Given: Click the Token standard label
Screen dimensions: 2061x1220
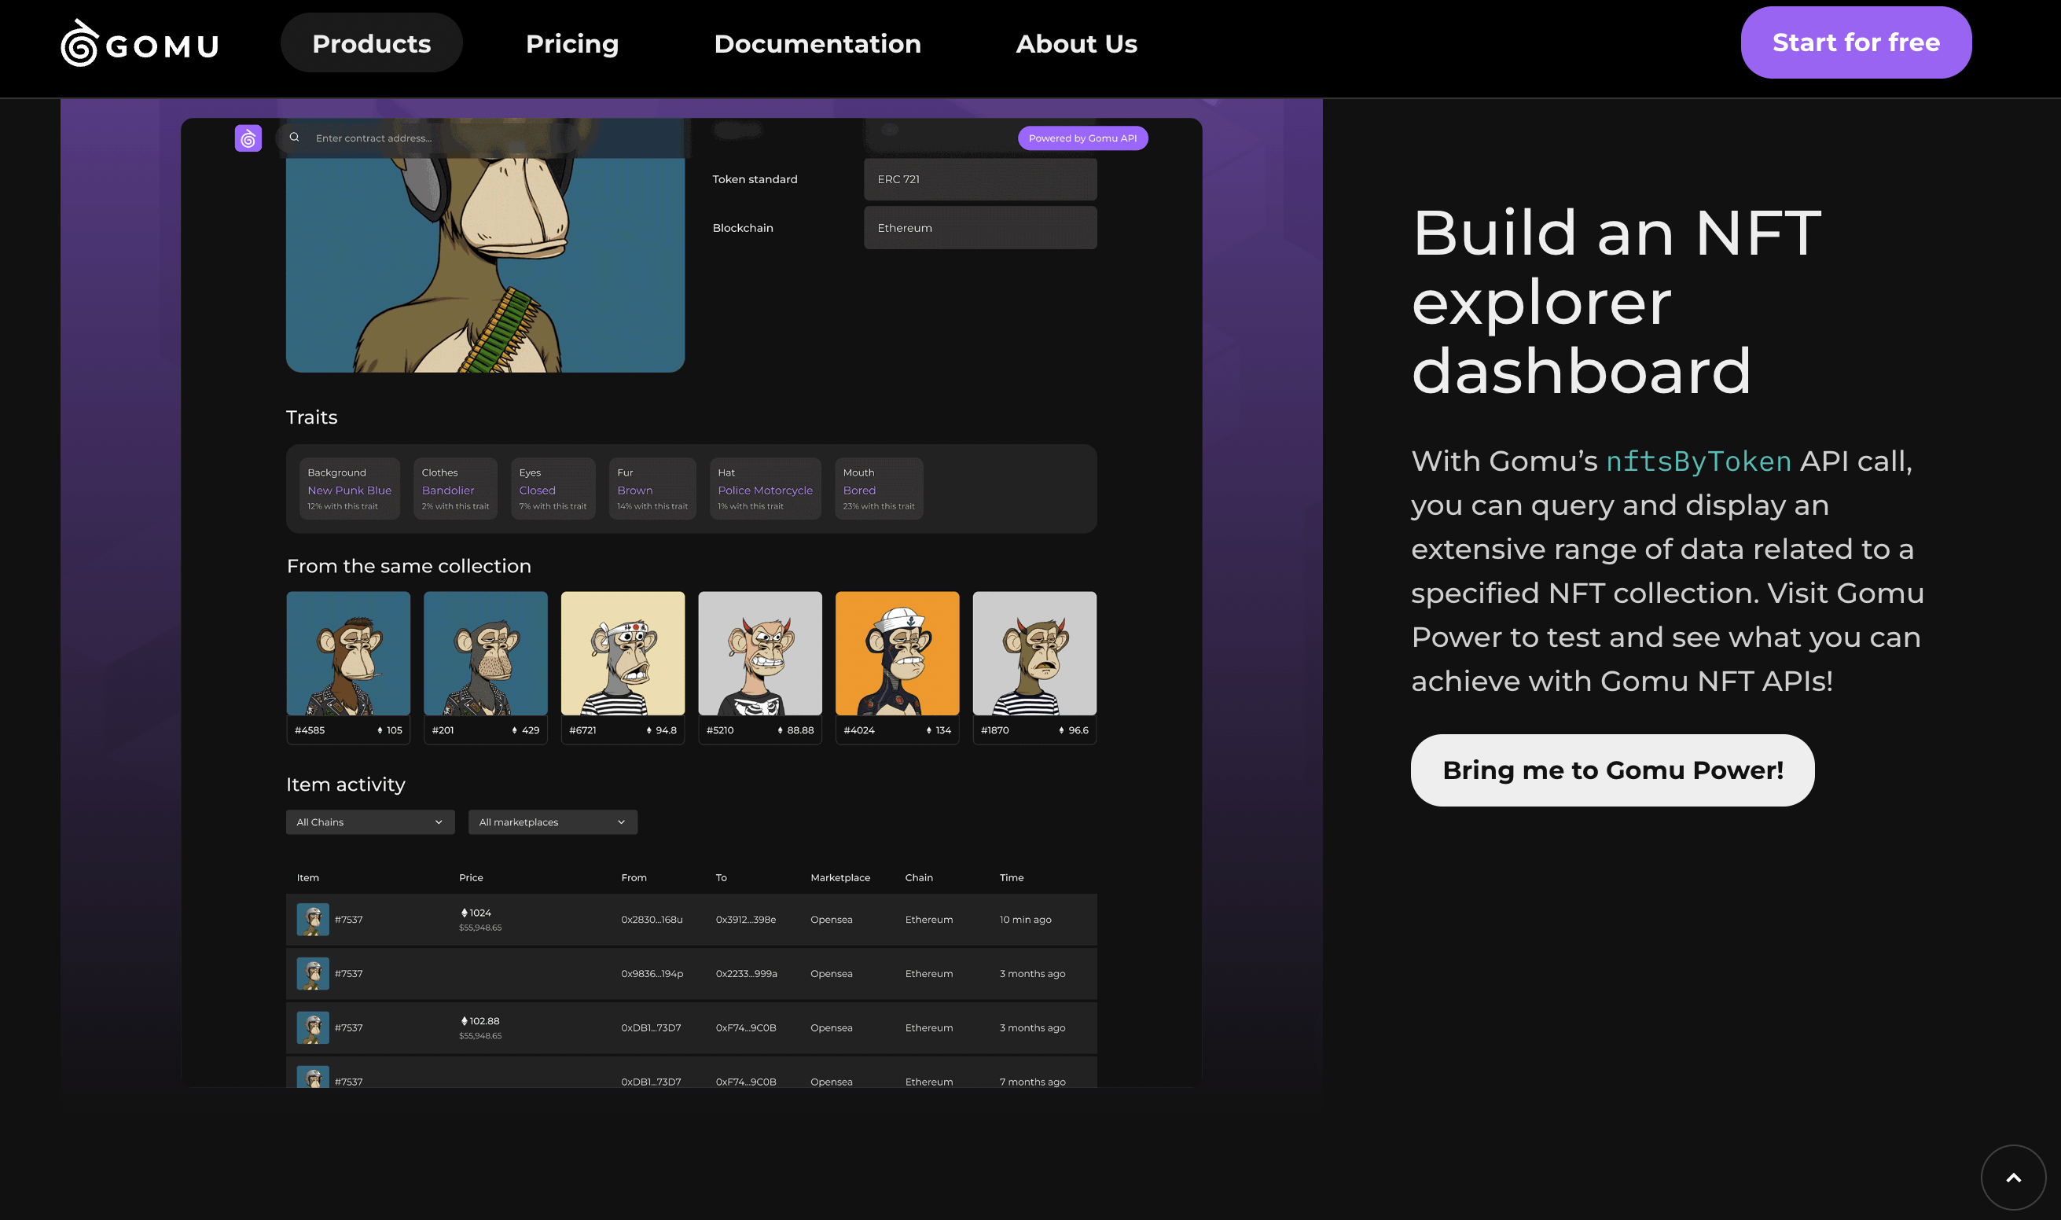Looking at the screenshot, I should (x=755, y=179).
